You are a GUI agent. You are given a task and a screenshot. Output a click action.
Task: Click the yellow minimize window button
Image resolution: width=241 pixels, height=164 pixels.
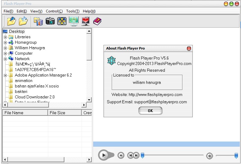[226, 4]
